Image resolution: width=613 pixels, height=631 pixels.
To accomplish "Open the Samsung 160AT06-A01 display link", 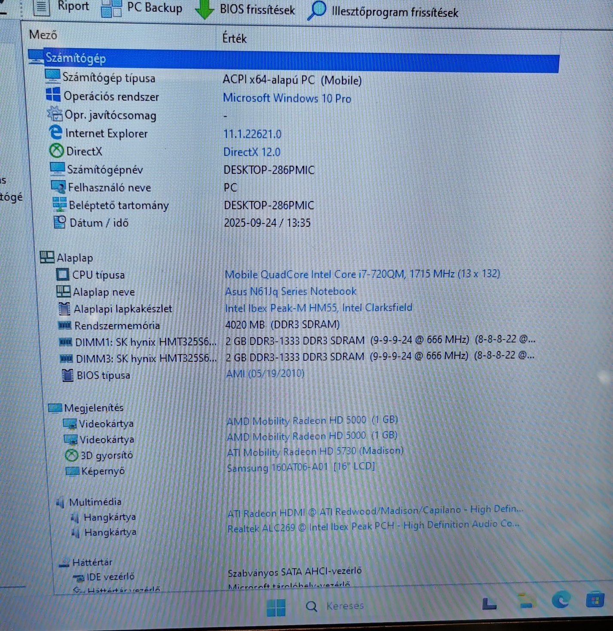I will pyautogui.click(x=301, y=467).
